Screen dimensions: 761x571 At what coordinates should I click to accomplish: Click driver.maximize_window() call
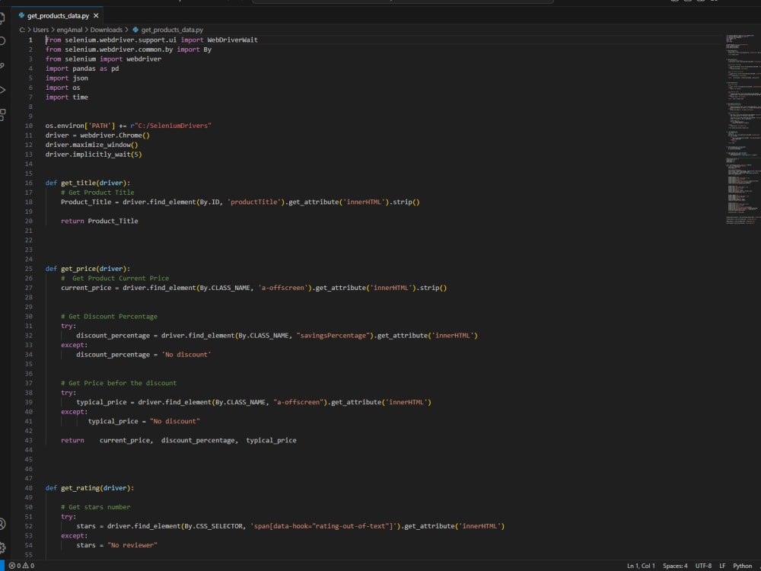tap(92, 145)
